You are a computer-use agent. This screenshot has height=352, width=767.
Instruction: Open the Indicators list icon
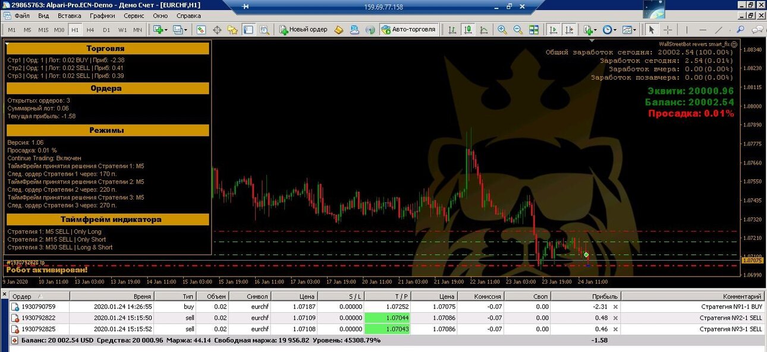pyautogui.click(x=589, y=30)
